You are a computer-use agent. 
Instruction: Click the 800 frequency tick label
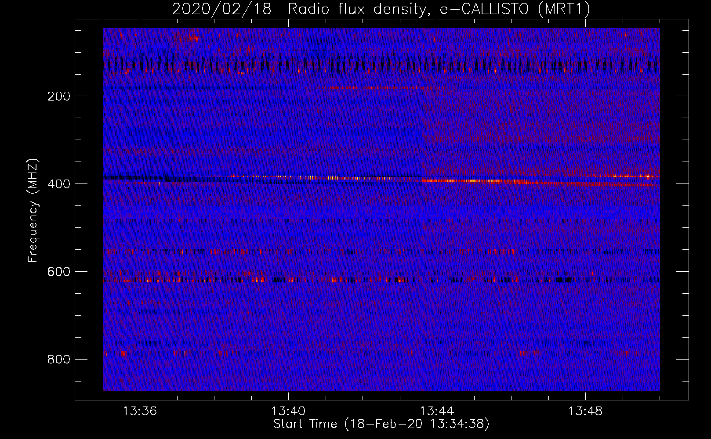coord(58,360)
